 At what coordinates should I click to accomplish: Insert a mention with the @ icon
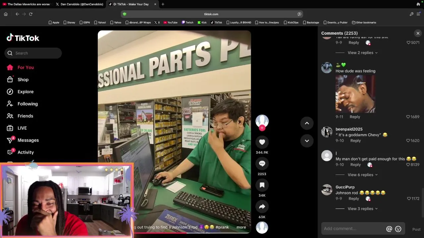click(x=389, y=229)
